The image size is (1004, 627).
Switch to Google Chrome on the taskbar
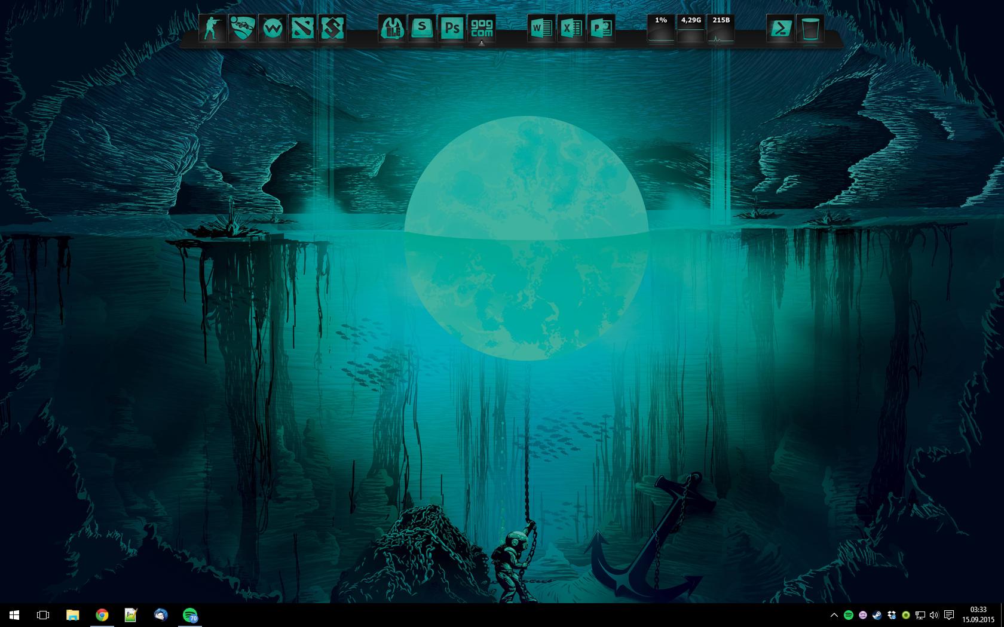[x=102, y=615]
